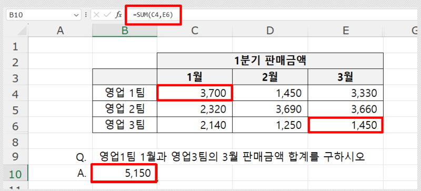Click cell C6 with value 2,140
The image size is (421, 191).
click(x=195, y=125)
